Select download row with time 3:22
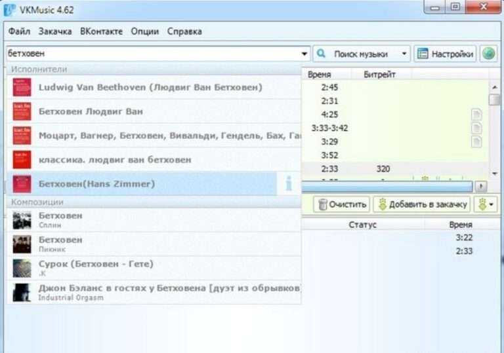 402,238
